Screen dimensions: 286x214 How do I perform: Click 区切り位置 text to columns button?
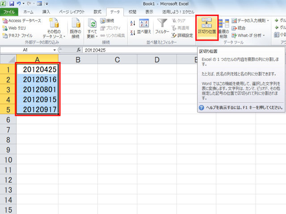(207, 28)
